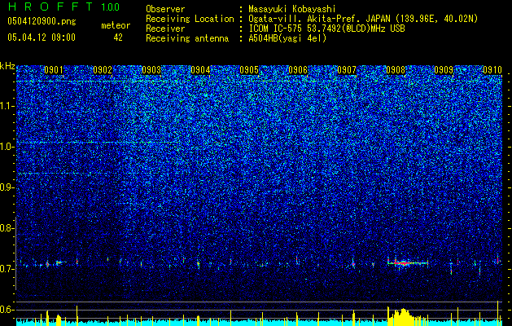512x326 pixels.
Task: Click the 0908 time marker
Action: click(x=396, y=70)
